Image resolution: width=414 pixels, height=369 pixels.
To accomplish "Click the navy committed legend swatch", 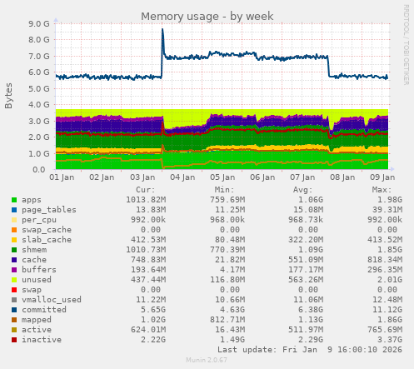I will click(x=14, y=310).
